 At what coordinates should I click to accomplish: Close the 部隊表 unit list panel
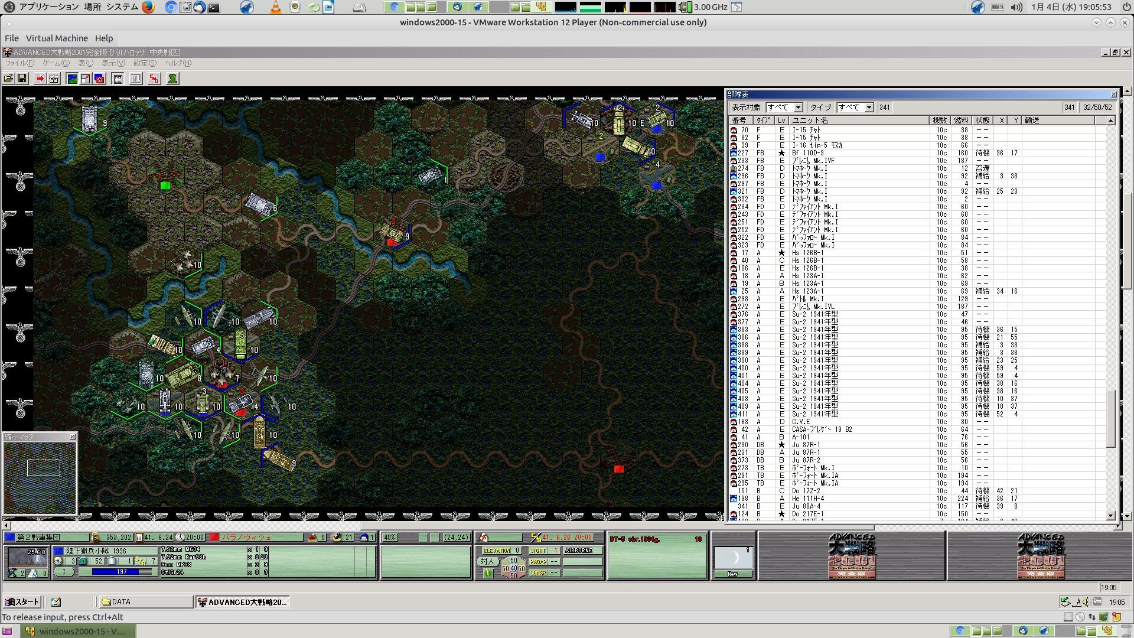pyautogui.click(x=1113, y=95)
